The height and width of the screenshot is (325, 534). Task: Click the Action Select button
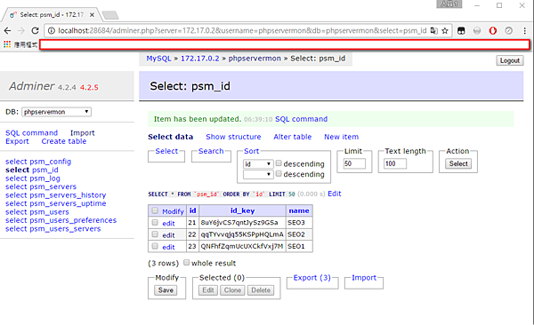coord(458,164)
